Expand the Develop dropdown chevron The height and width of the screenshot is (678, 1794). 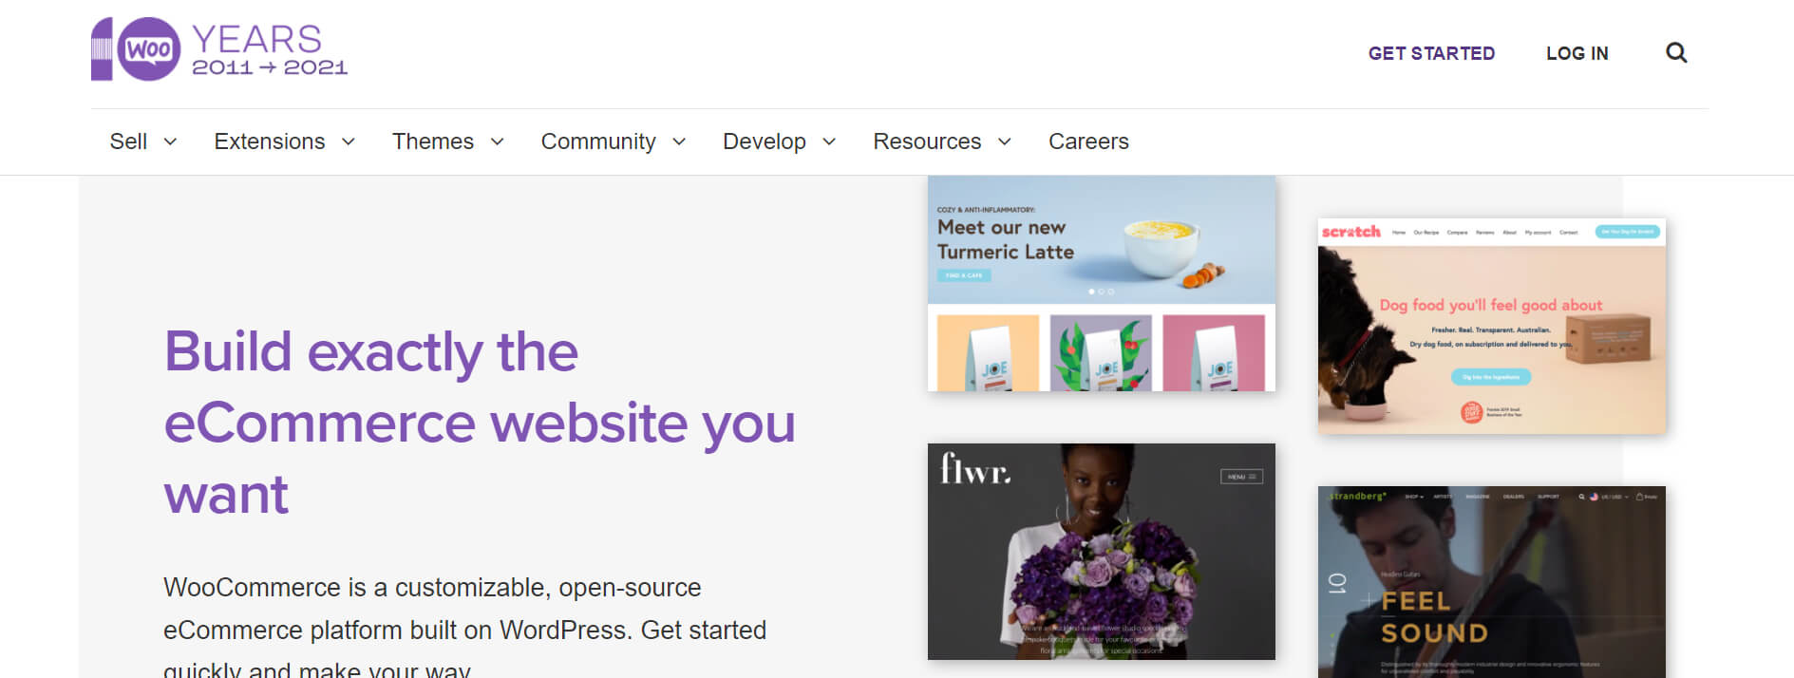[x=829, y=142]
